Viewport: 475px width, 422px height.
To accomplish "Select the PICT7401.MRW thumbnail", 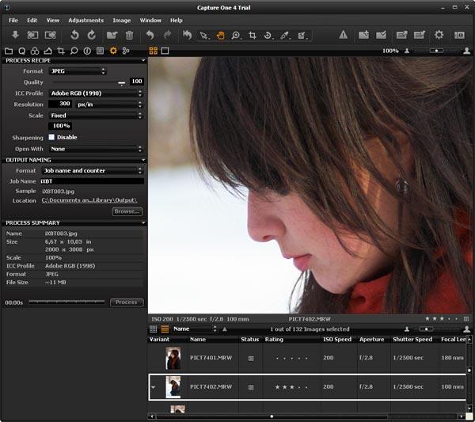I will 173,358.
